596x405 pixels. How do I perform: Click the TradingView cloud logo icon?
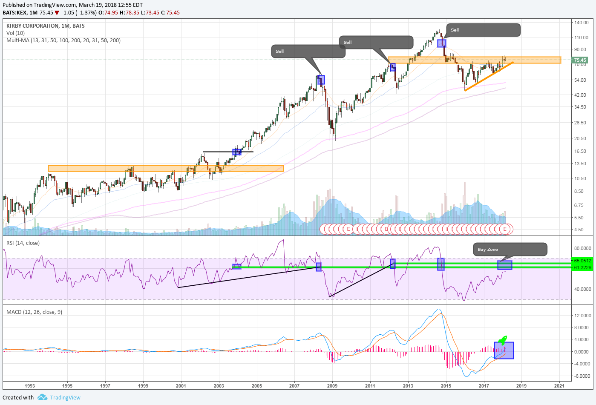tap(42, 397)
